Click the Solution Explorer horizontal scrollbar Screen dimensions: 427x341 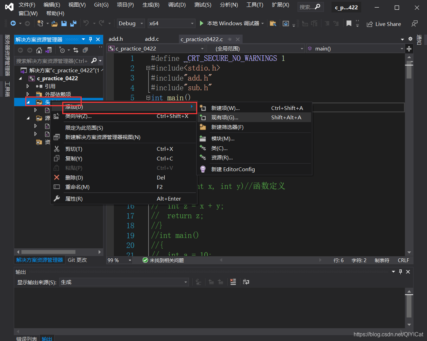(48, 252)
